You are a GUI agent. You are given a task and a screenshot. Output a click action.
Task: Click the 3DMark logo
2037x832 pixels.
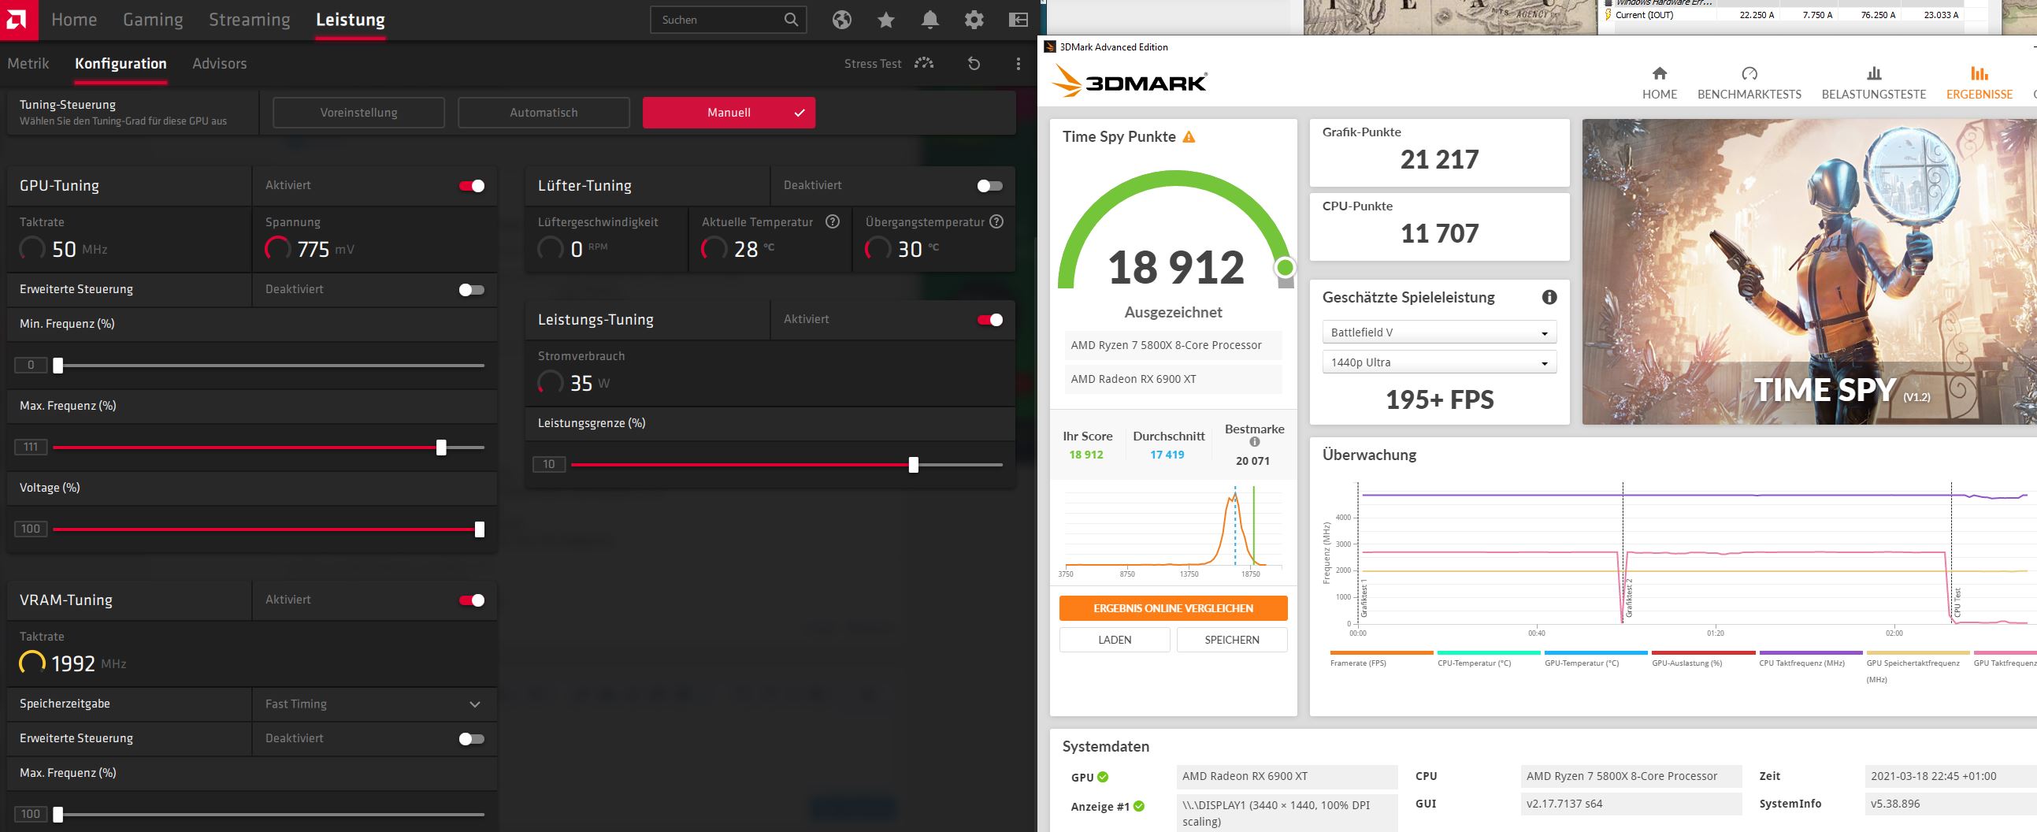point(1130,80)
